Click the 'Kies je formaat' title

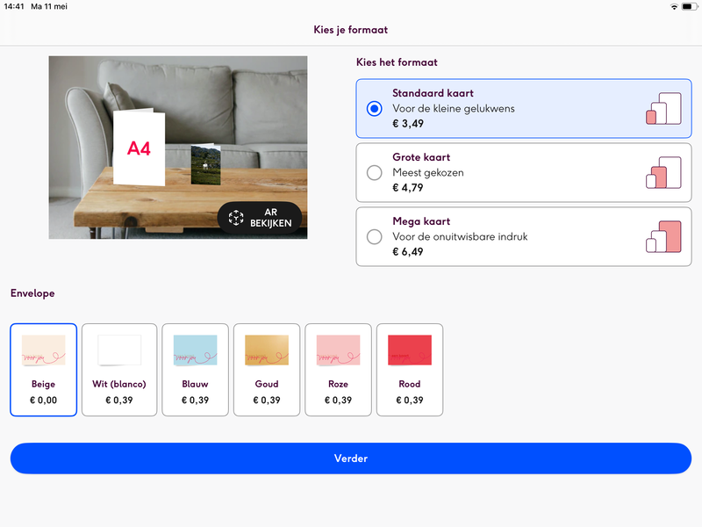(x=350, y=30)
